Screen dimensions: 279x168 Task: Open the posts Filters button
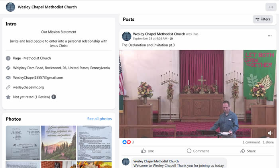[x=263, y=19]
